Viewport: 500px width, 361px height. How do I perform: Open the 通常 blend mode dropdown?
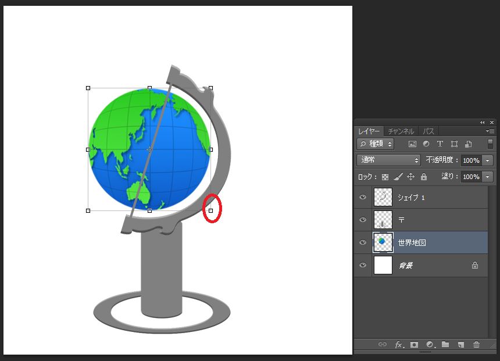[x=388, y=160]
